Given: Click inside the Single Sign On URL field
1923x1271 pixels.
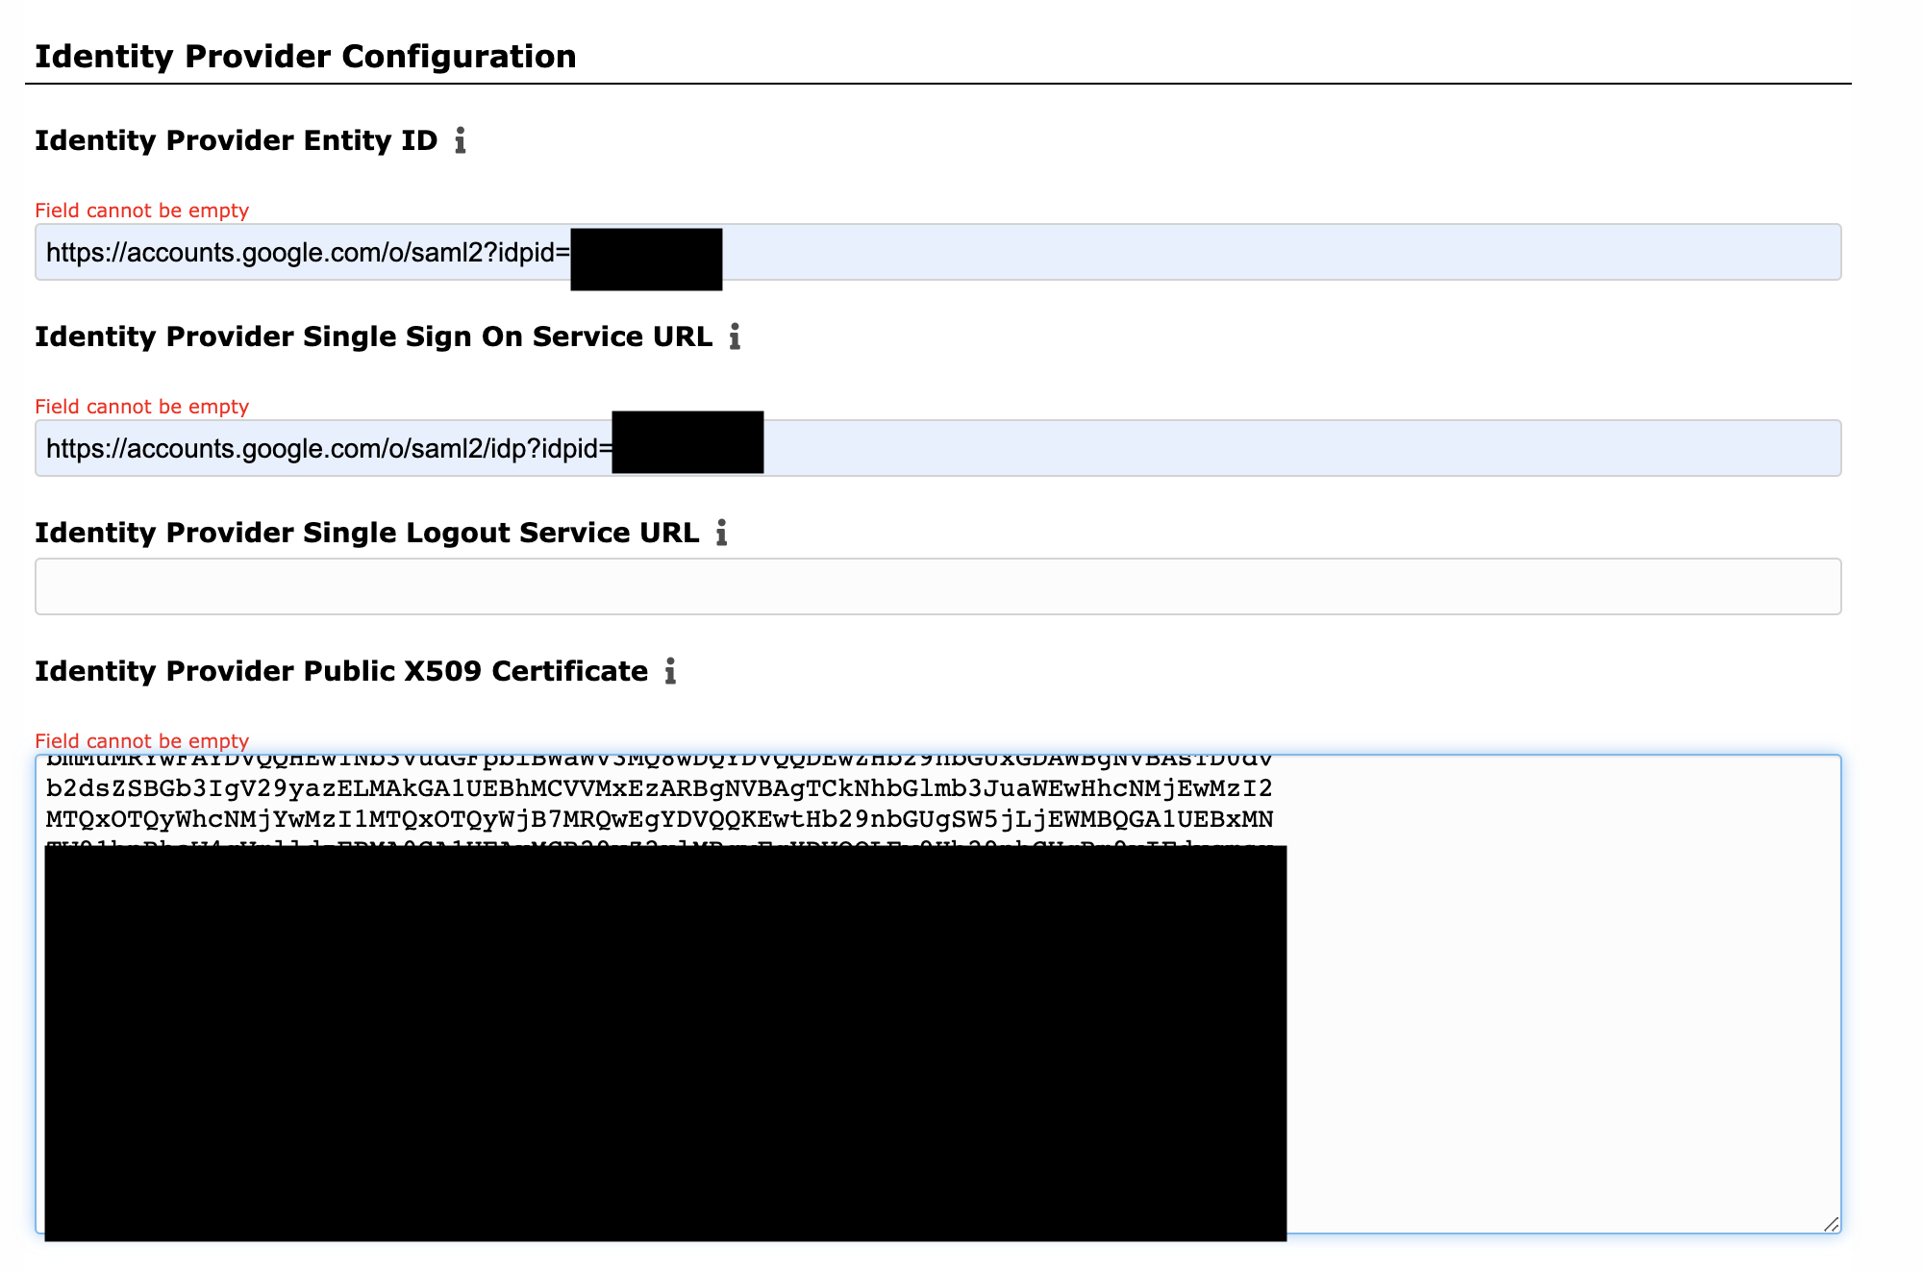Looking at the screenshot, I should [1154, 448].
